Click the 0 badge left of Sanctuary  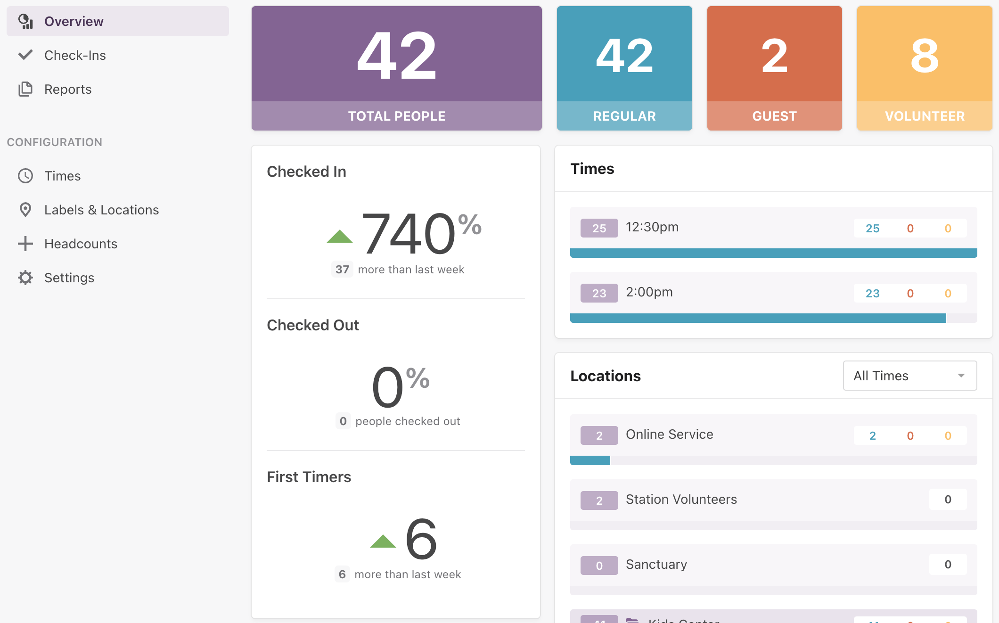[599, 566]
